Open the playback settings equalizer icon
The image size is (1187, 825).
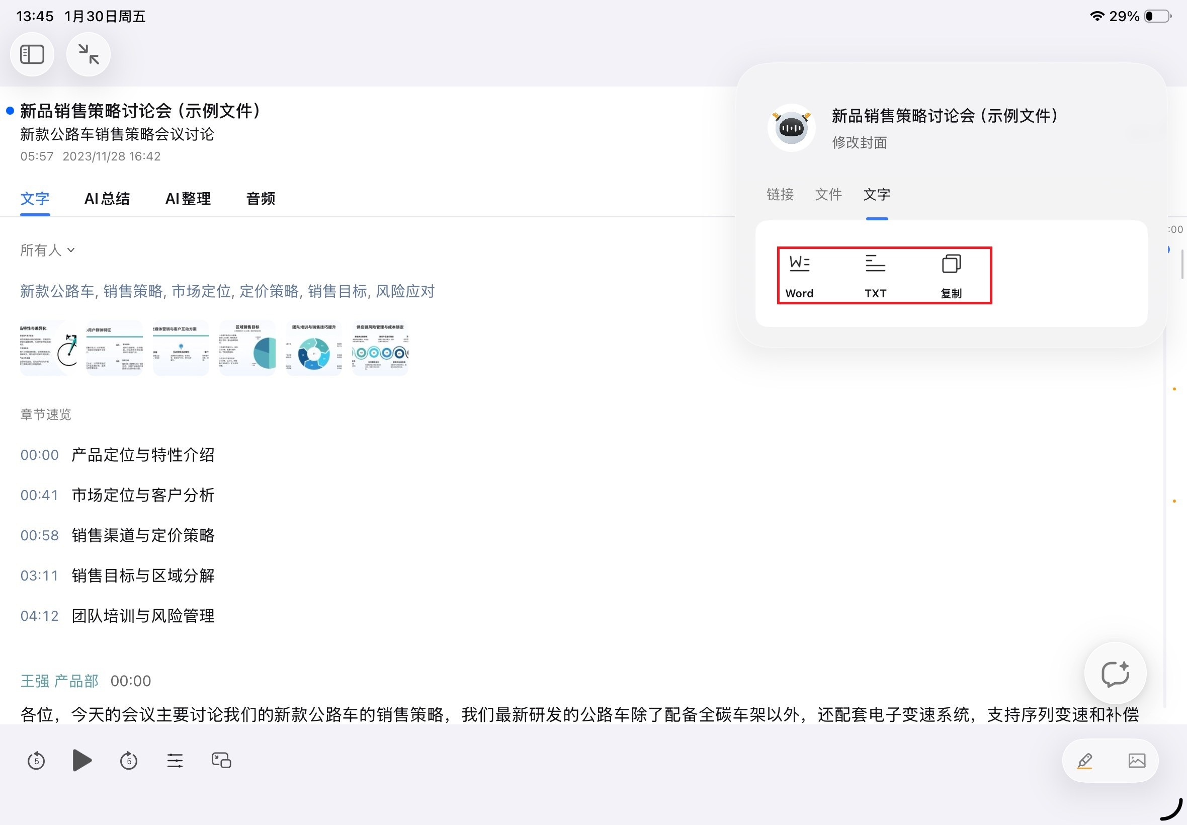(175, 760)
